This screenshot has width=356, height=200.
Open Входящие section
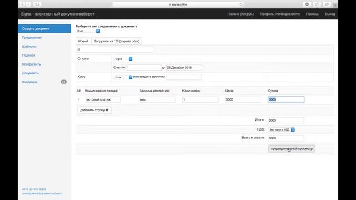click(x=29, y=82)
